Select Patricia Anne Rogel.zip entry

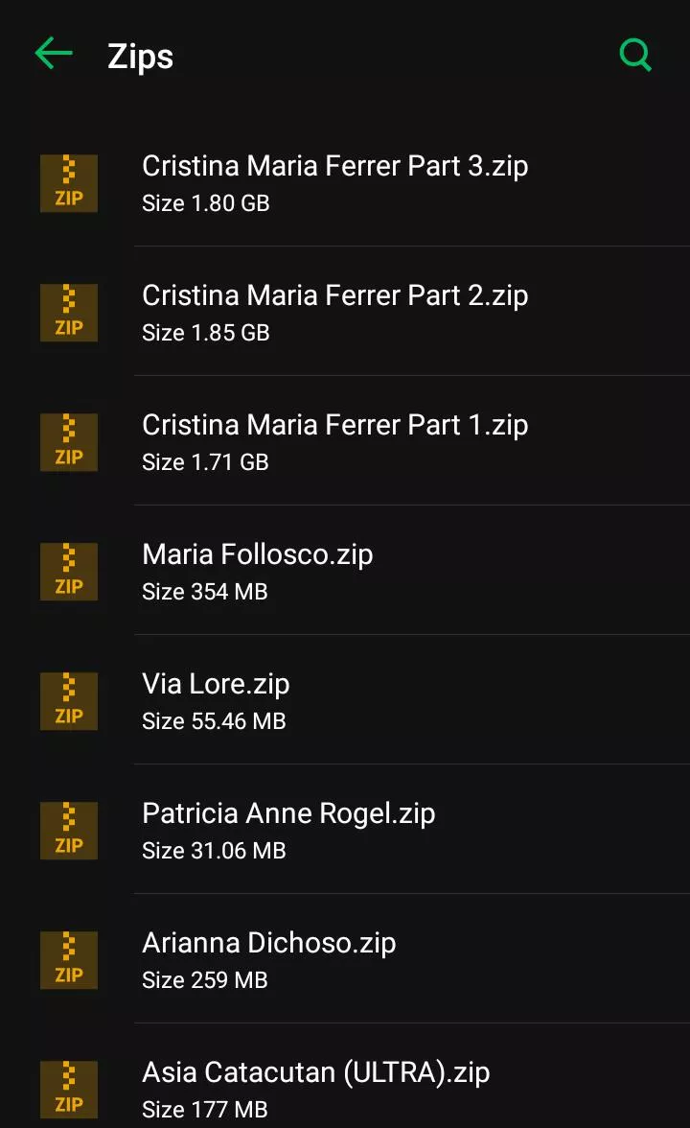(x=288, y=813)
